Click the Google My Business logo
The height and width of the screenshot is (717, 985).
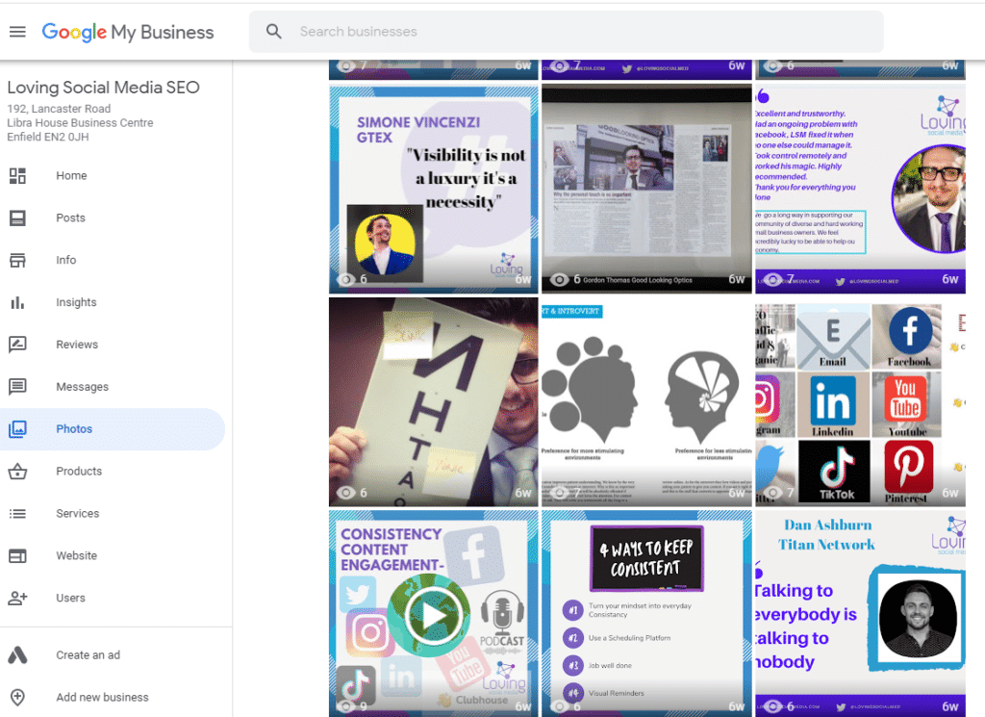(x=128, y=32)
